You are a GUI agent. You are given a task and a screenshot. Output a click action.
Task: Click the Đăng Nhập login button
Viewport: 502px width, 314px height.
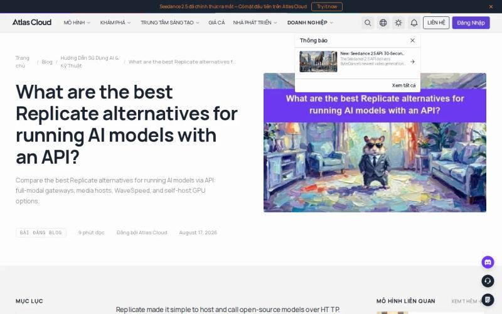(x=471, y=23)
